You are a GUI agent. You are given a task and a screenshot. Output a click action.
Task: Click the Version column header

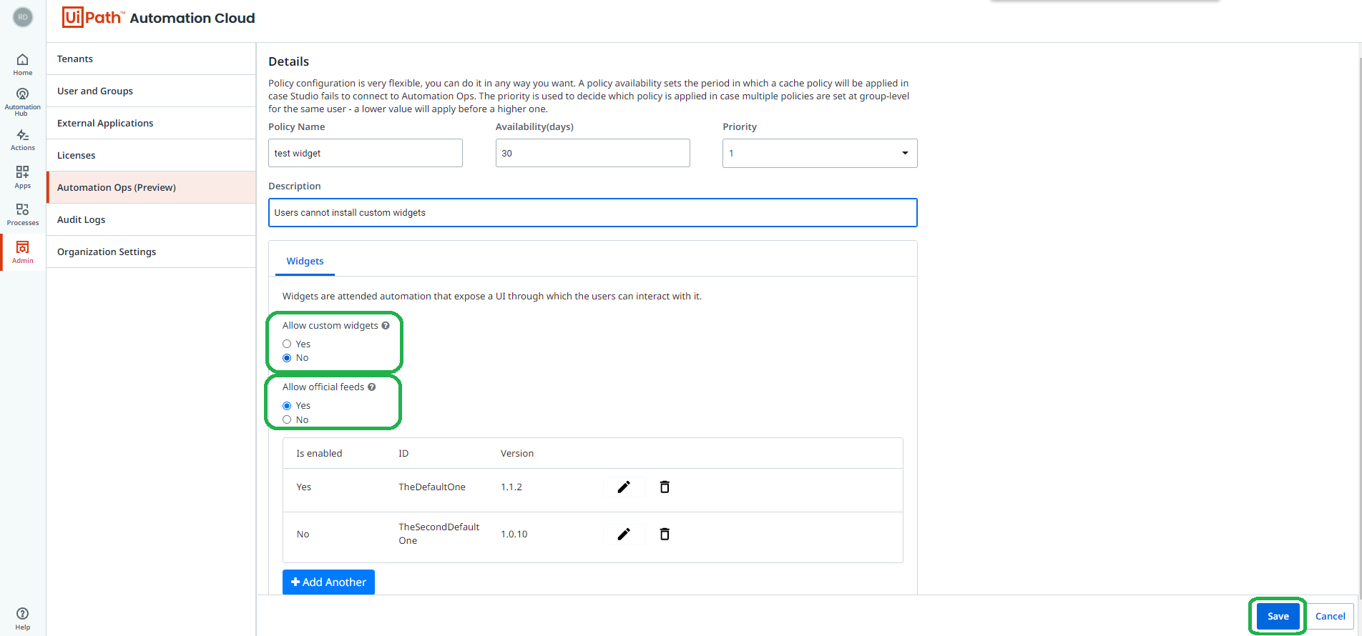click(x=517, y=453)
